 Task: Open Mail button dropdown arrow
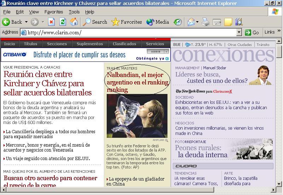click(x=197, y=22)
